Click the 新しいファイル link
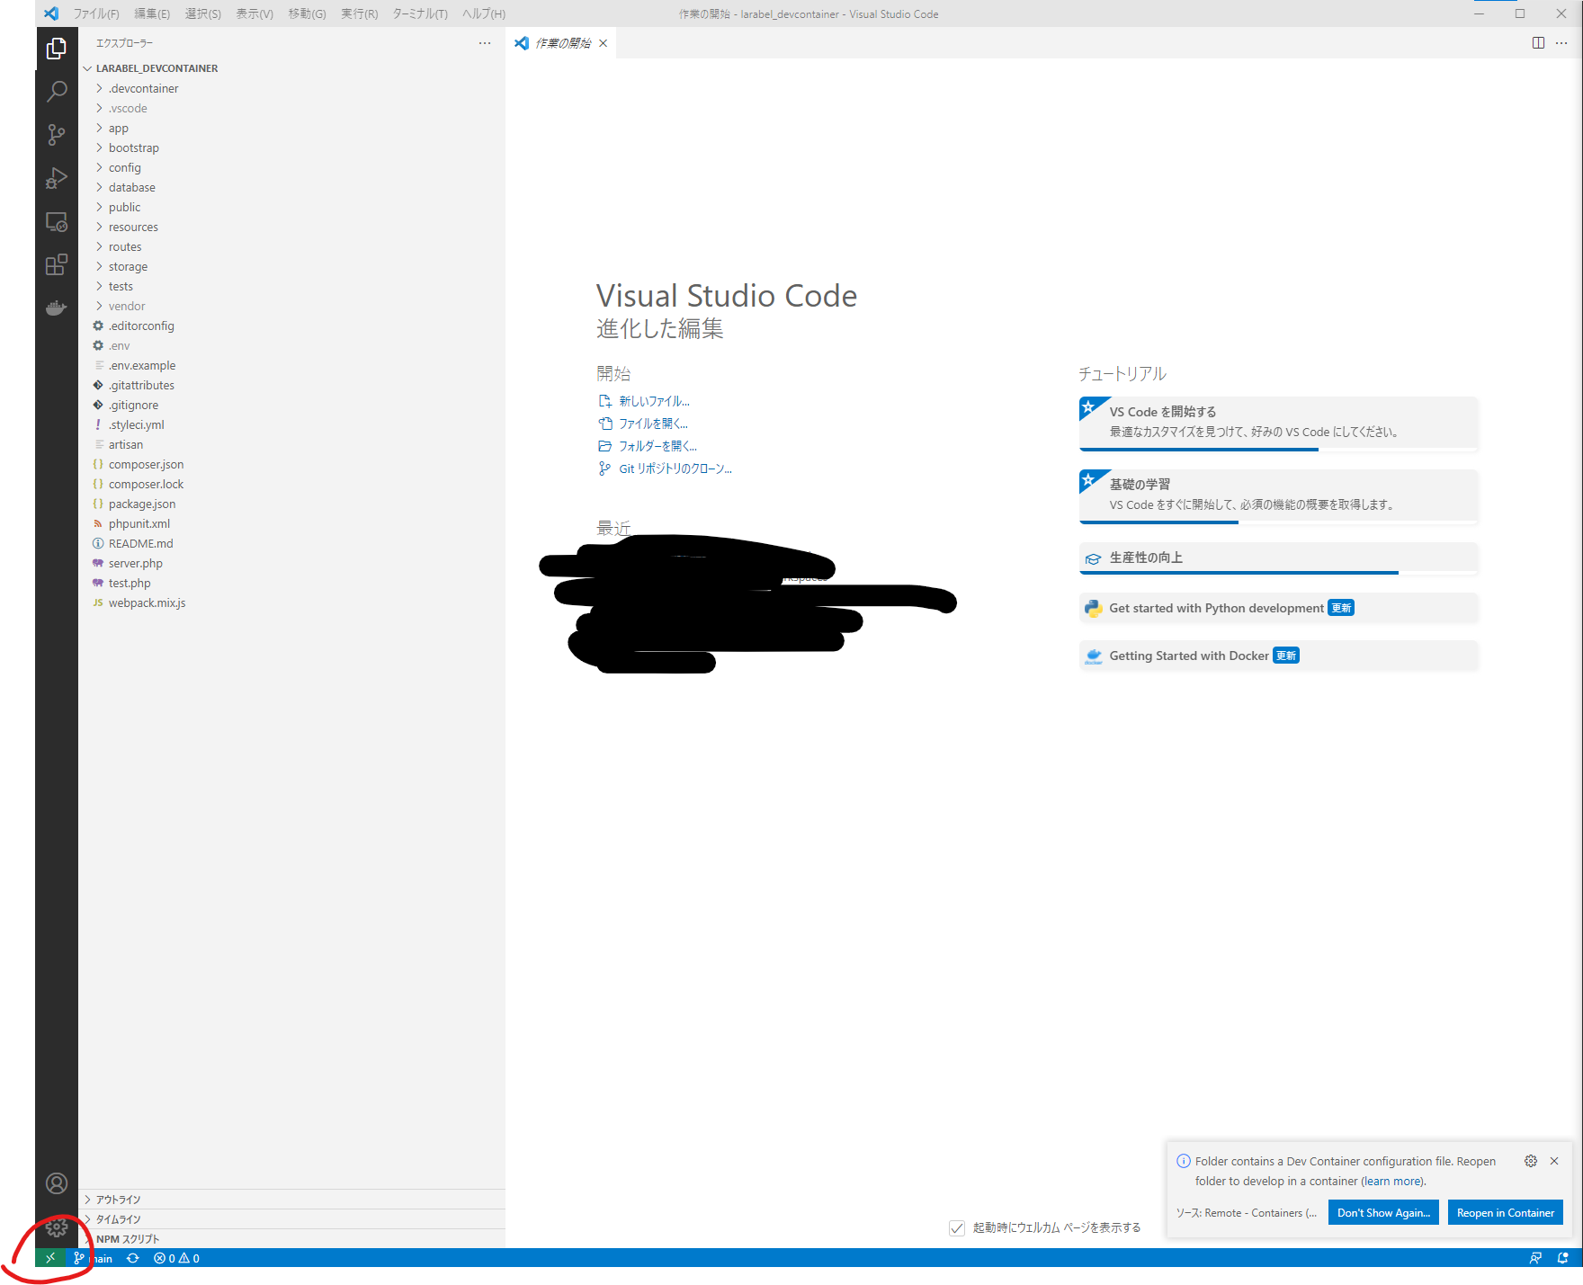This screenshot has height=1285, width=1583. [x=654, y=401]
